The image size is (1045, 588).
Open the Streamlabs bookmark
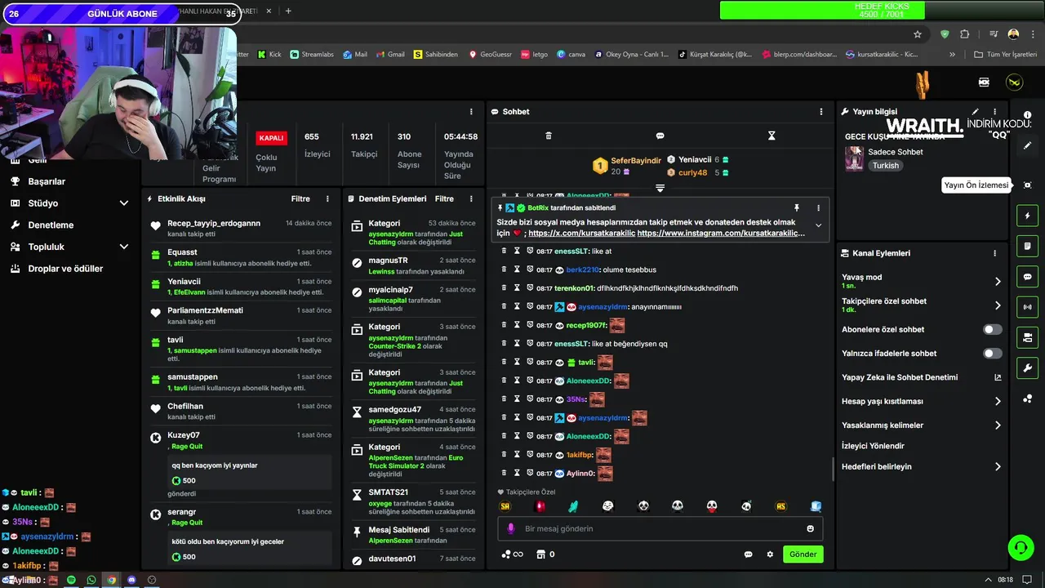[x=312, y=55]
